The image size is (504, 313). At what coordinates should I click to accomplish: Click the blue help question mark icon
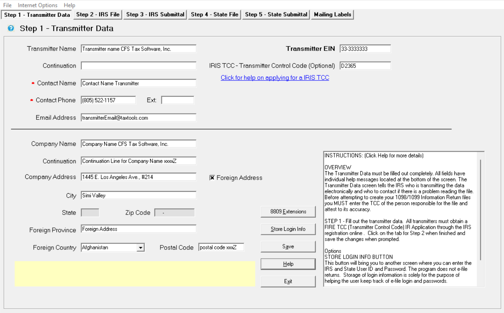click(x=11, y=28)
